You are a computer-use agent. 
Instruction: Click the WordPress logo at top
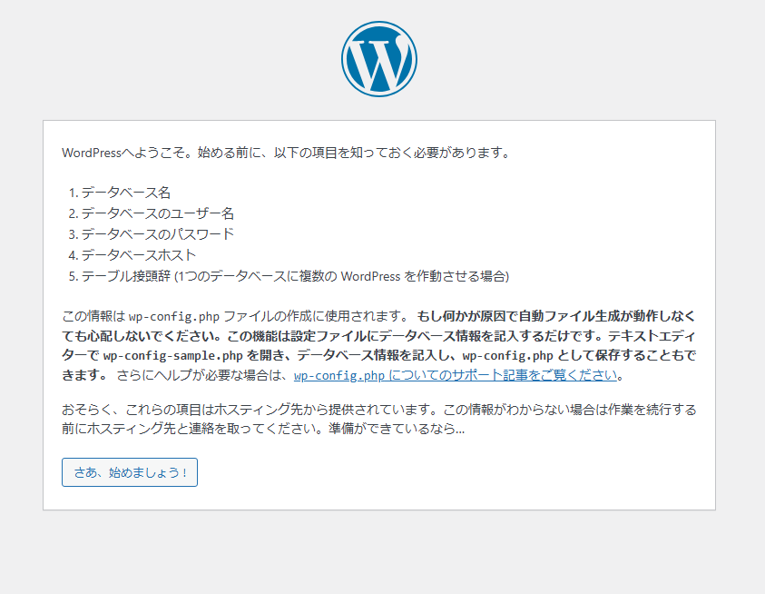[x=379, y=59]
